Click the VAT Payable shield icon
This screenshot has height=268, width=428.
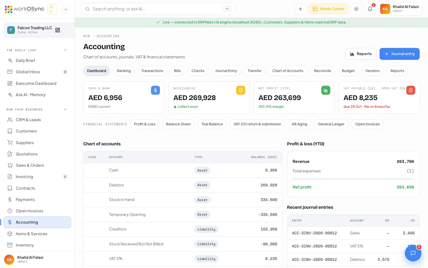coord(411,90)
